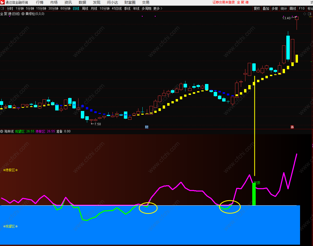Image resolution: width=313 pixels, height=246 pixels.
Task: Select the 年线 period tab
Action: 136,8
